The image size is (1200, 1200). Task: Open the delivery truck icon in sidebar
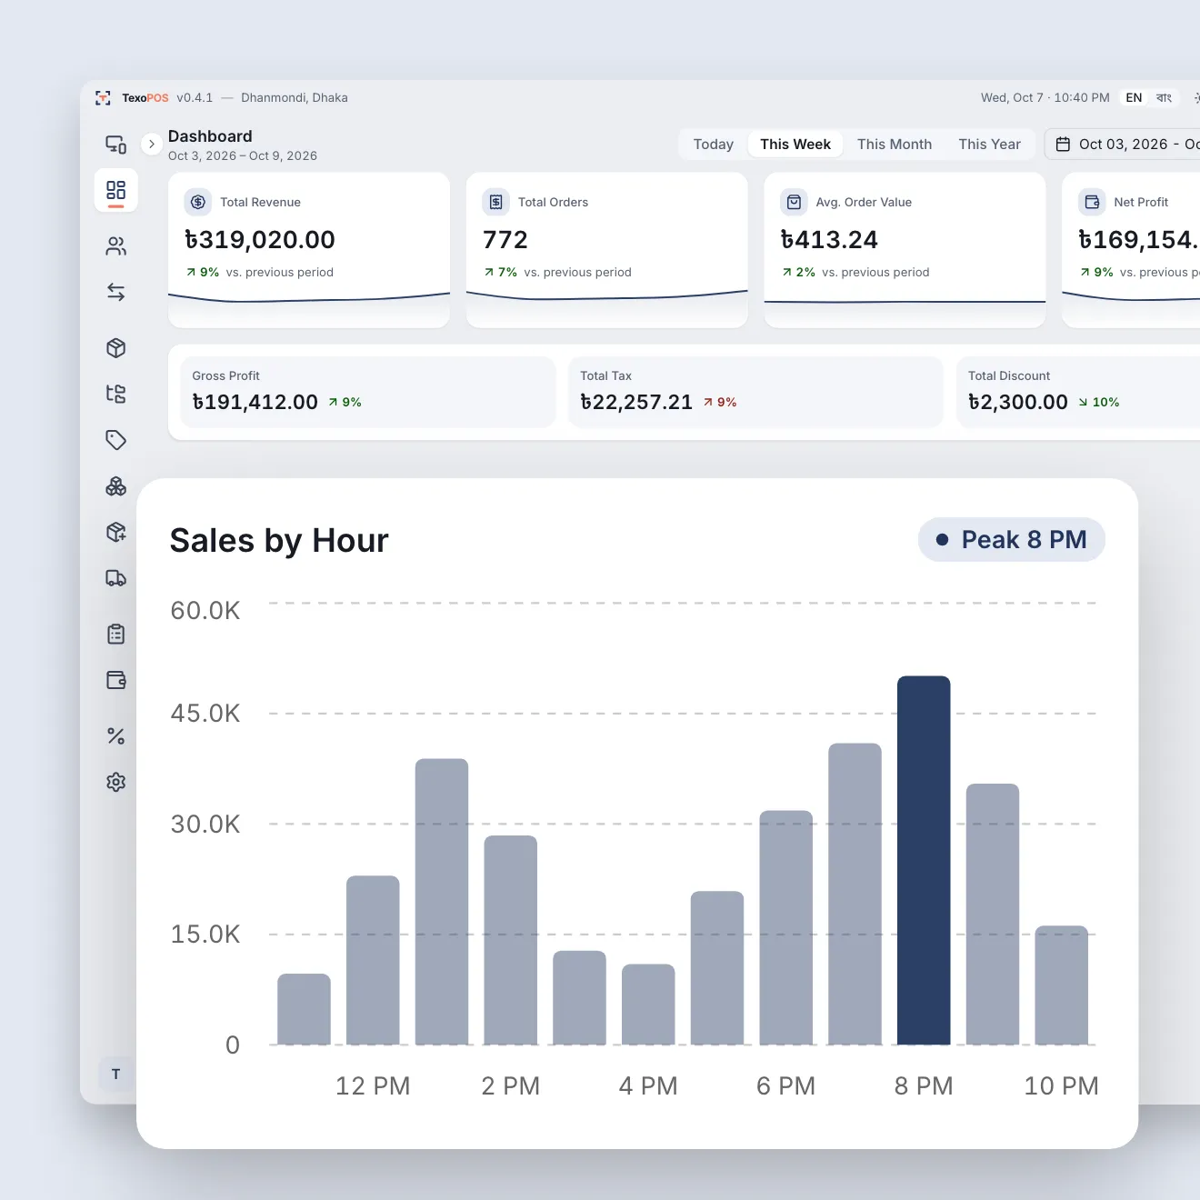[115, 578]
